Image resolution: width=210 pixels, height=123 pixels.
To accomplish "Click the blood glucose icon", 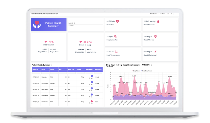I will pyautogui.click(x=155, y=37).
